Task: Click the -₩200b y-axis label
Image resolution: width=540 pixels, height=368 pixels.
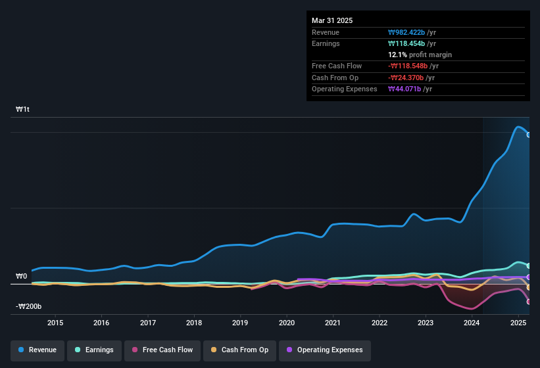Action: [x=28, y=306]
